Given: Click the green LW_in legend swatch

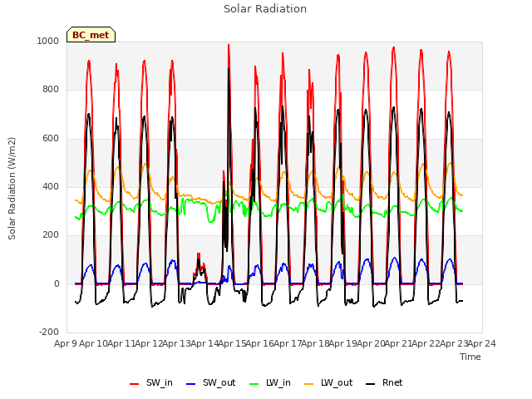Looking at the screenshot, I should [x=254, y=384].
